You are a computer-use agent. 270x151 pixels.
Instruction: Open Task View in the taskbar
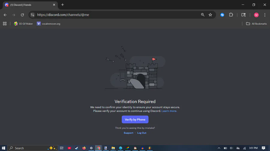tap(61, 148)
